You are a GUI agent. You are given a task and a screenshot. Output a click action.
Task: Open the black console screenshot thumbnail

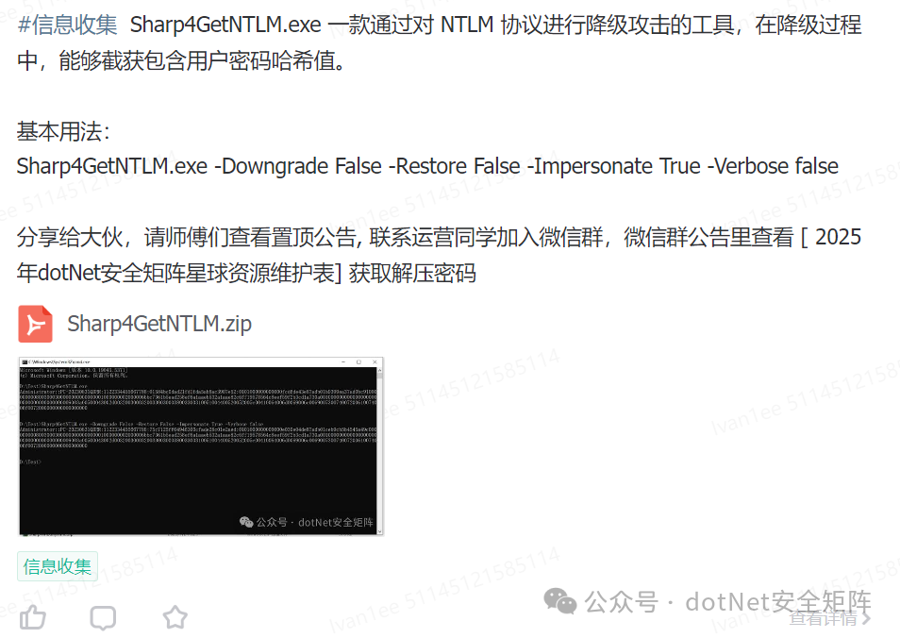click(201, 446)
